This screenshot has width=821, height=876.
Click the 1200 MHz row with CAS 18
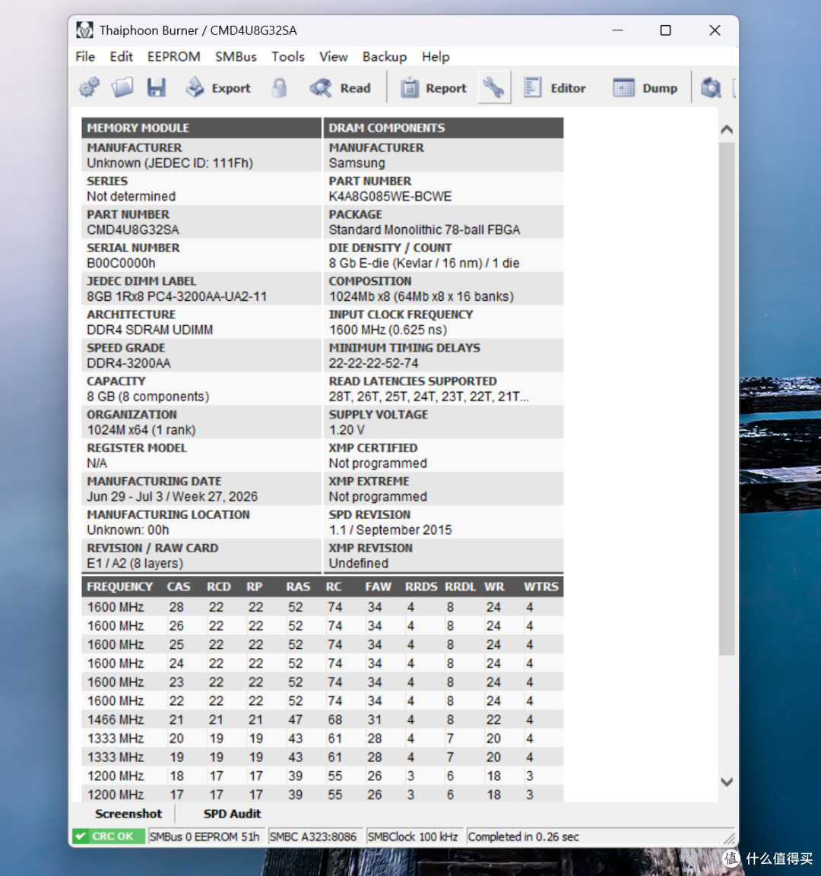[322, 776]
